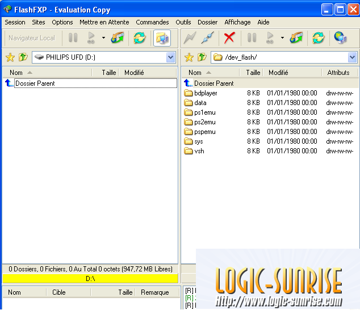Viewport: 360px width, 310px height.
Task: Open the Aide menu
Action: (263, 22)
